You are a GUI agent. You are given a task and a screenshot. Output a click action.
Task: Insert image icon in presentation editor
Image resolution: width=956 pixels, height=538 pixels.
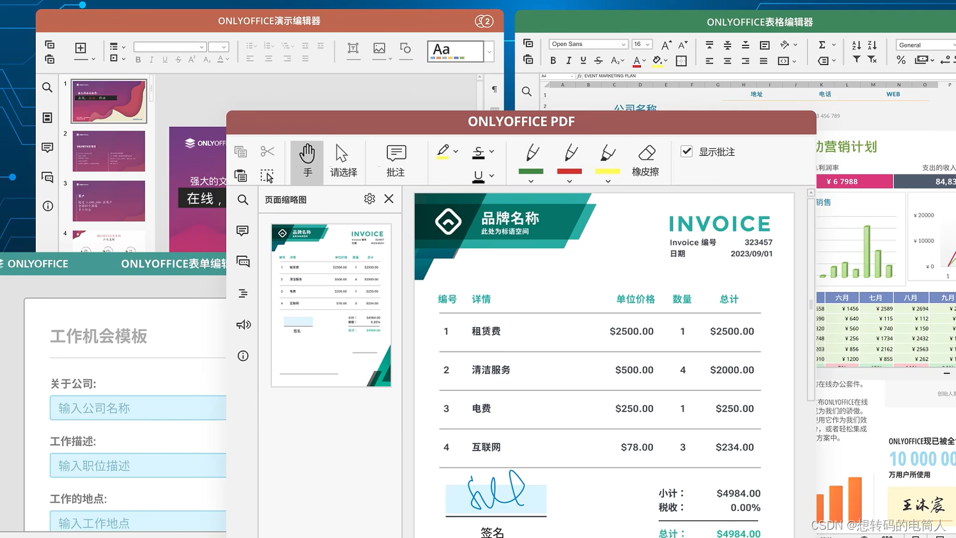point(380,49)
